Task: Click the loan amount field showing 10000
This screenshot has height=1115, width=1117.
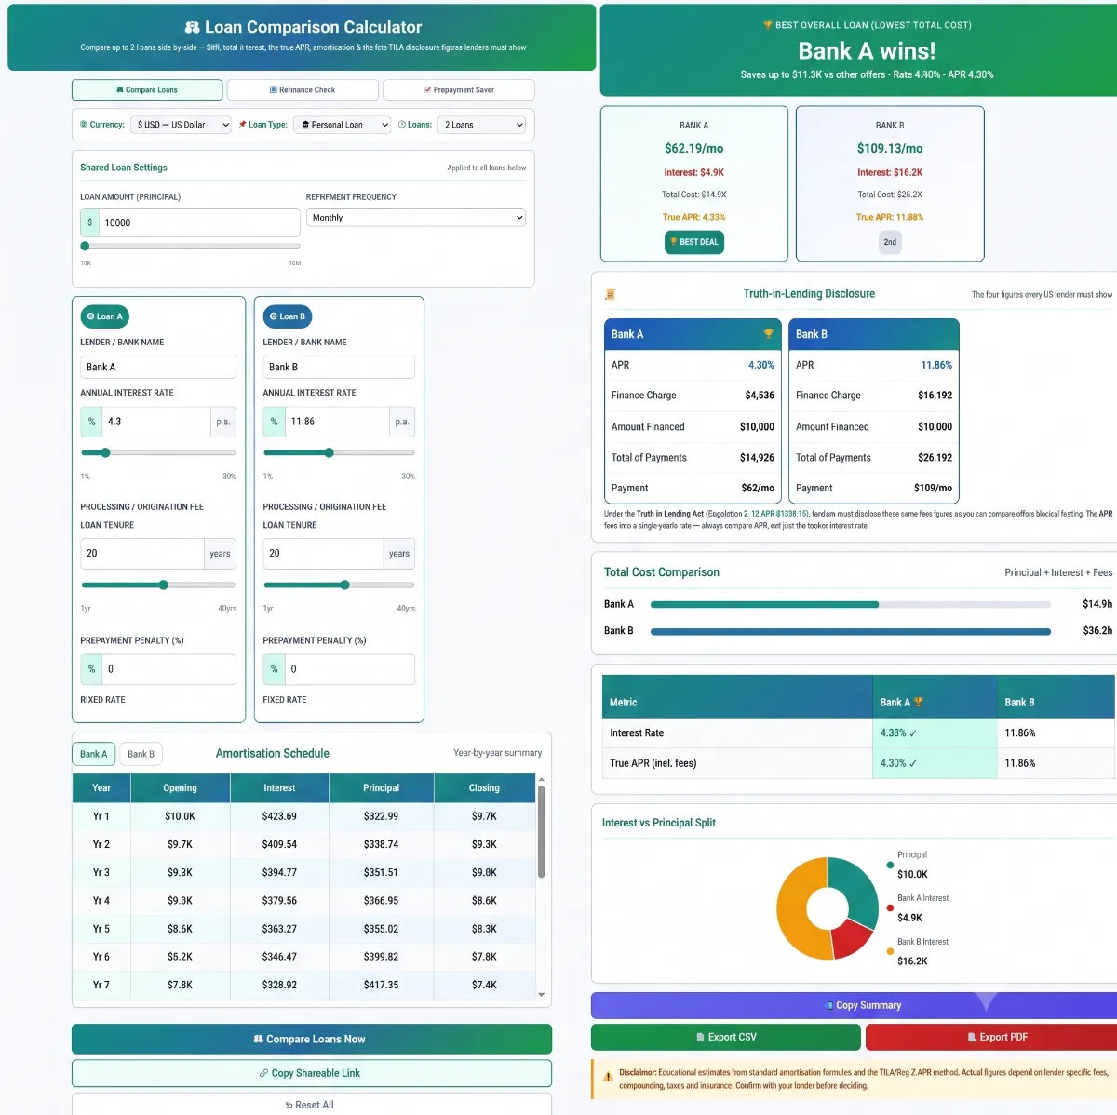Action: tap(199, 222)
